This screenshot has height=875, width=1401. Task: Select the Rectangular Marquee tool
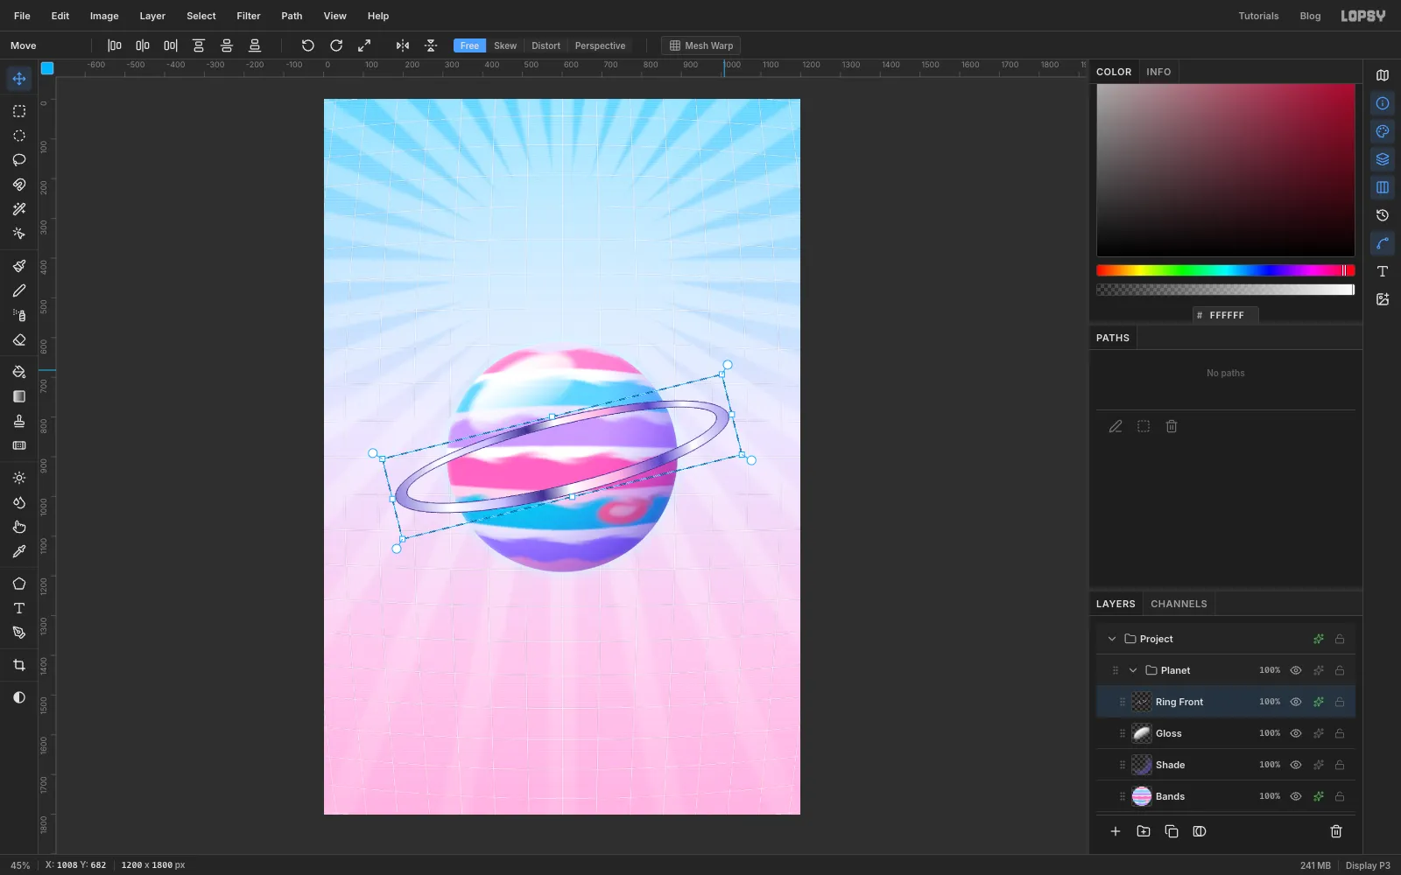(x=19, y=111)
